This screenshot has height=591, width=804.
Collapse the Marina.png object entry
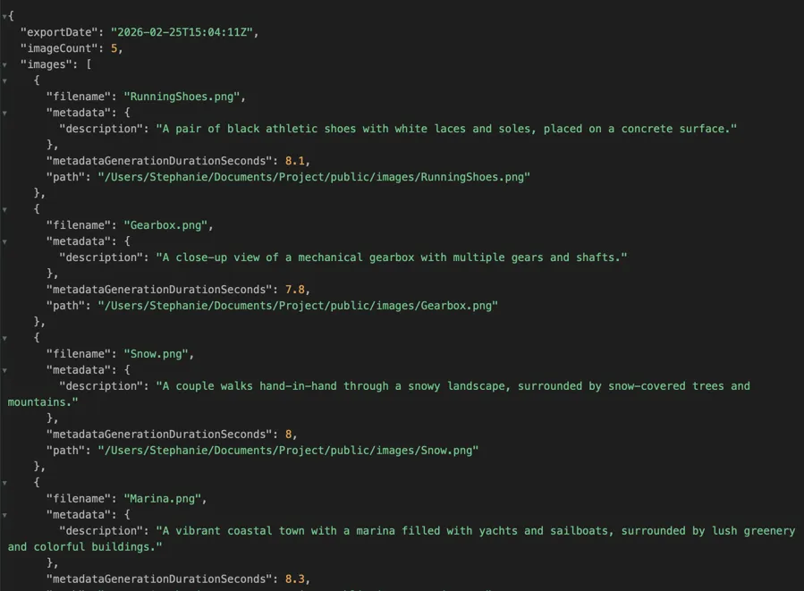[20, 482]
